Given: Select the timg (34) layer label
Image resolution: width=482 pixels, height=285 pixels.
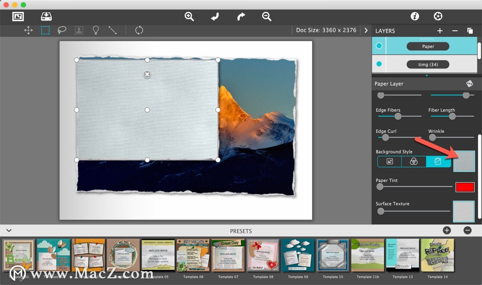Looking at the screenshot, I should (428, 64).
